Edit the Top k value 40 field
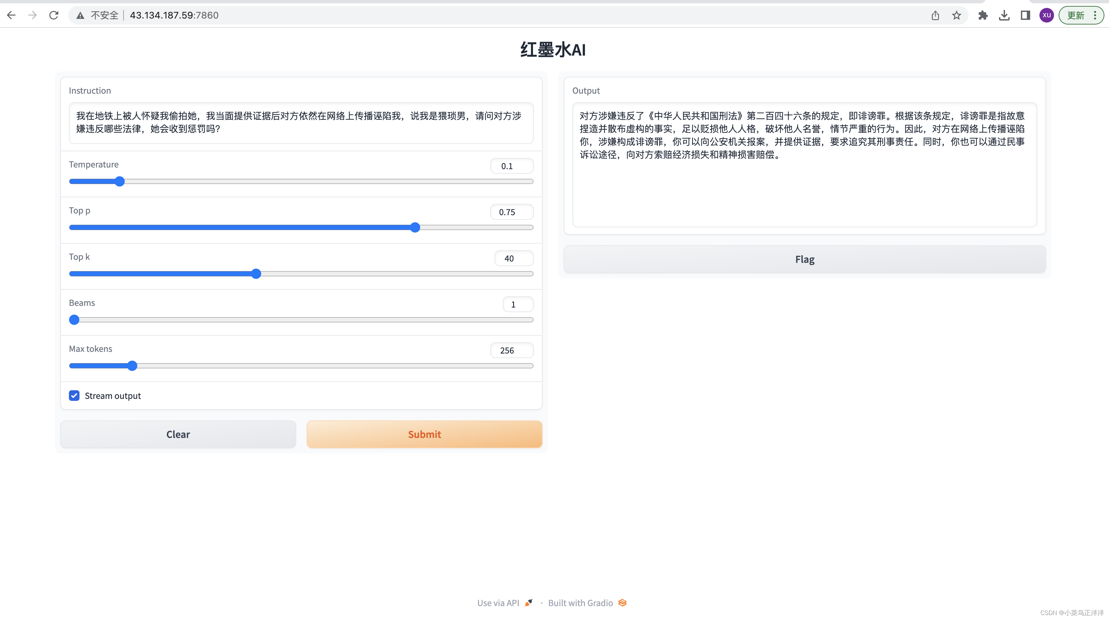Screen dimensions: 1109x619 [514, 259]
